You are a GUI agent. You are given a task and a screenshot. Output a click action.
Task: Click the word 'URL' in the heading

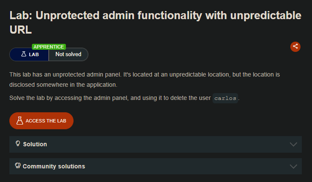click(x=20, y=29)
